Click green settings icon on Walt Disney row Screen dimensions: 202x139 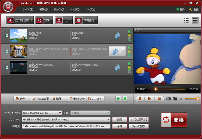(130, 47)
